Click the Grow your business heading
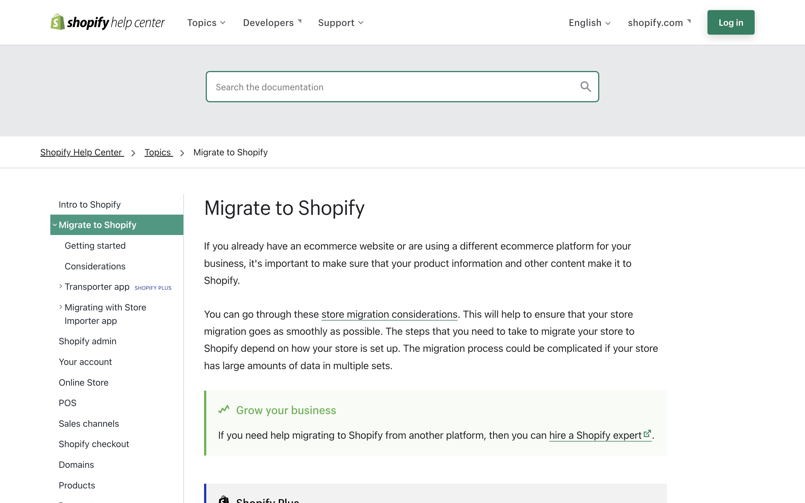 pyautogui.click(x=286, y=410)
